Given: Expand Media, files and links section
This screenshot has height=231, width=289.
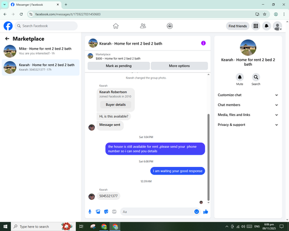Looking at the screenshot, I should point(248,115).
